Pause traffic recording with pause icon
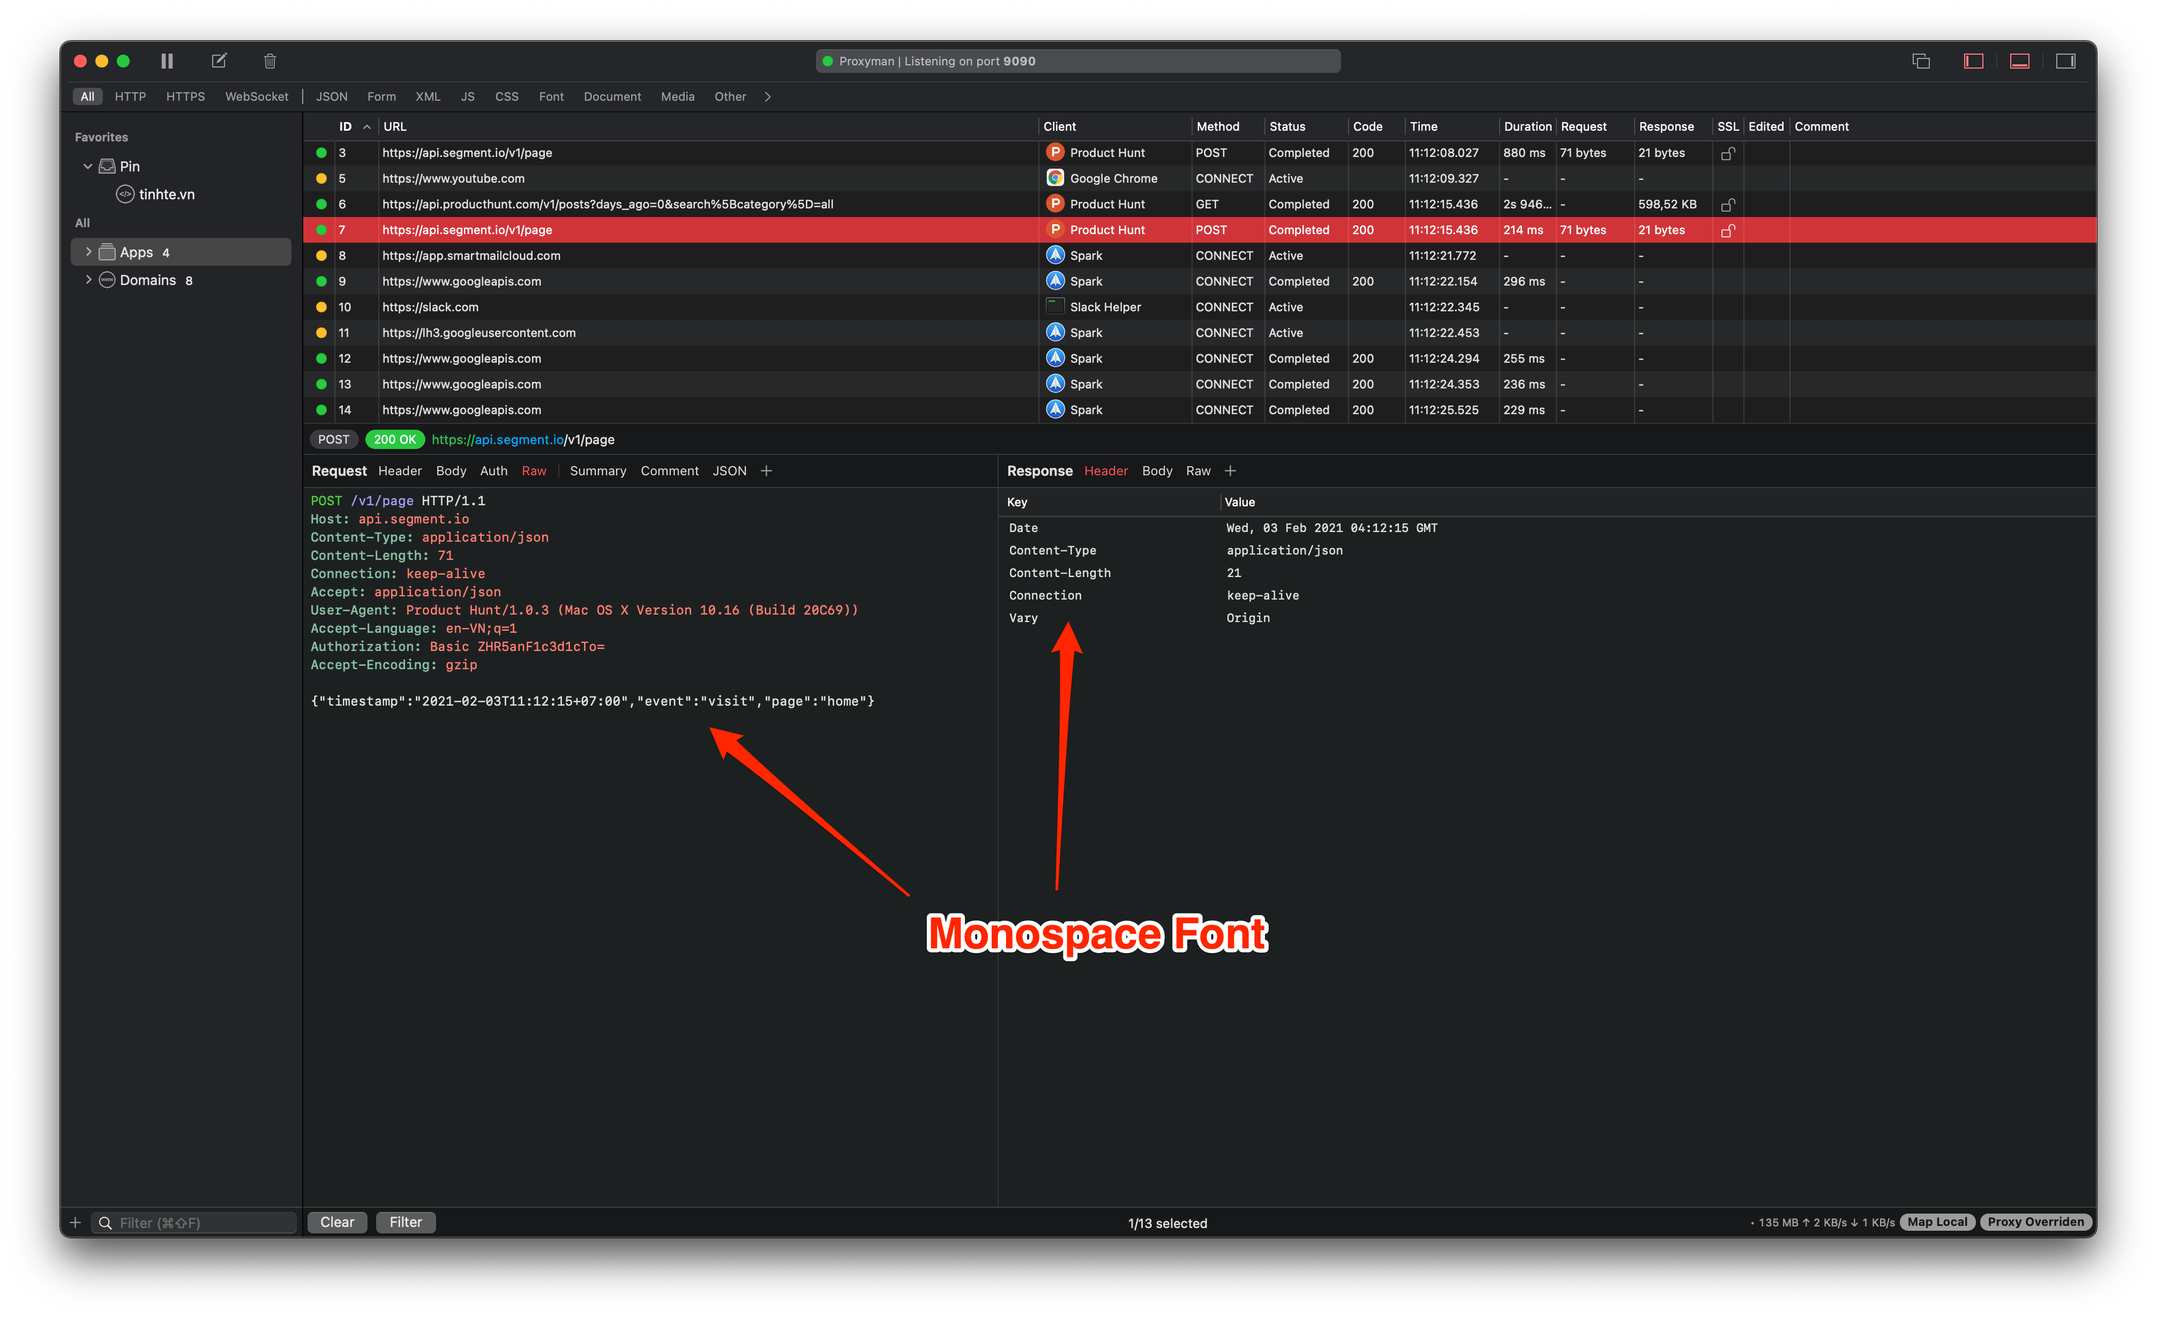Viewport: 2157px width, 1317px height. [x=167, y=61]
